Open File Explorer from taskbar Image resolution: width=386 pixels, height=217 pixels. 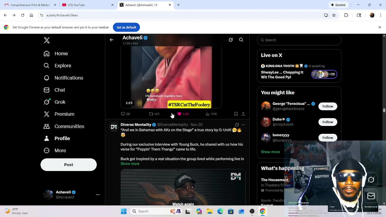(x=210, y=211)
